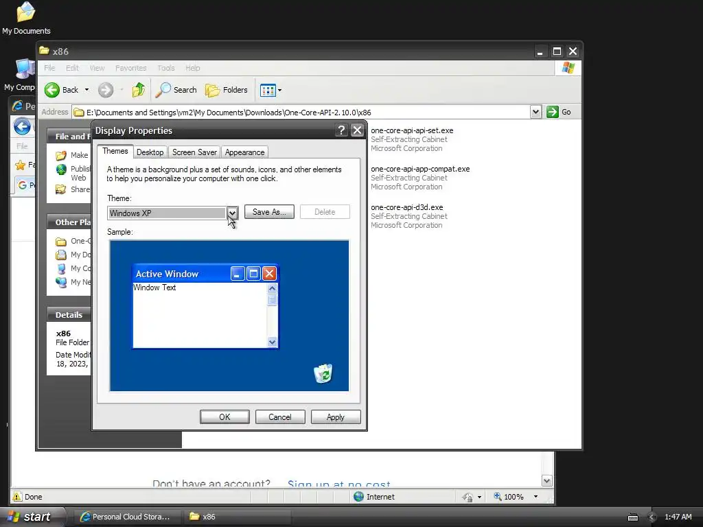The image size is (703, 527).
Task: Open the 100% zoom level dropdown
Action: tap(535, 497)
